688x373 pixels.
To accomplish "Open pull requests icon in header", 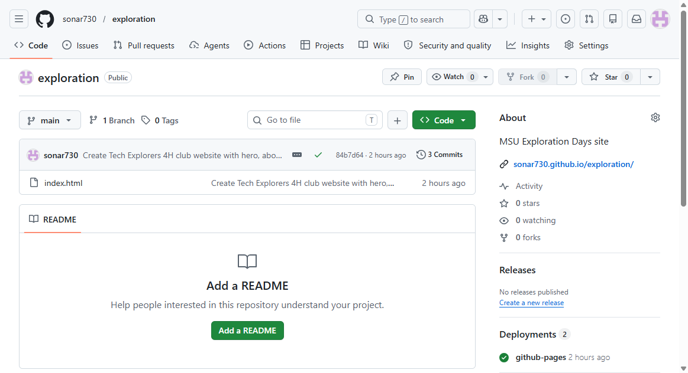I will click(589, 19).
